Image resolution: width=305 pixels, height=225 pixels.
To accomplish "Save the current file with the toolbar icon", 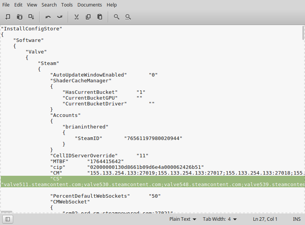I will pyautogui.click(x=31, y=17).
